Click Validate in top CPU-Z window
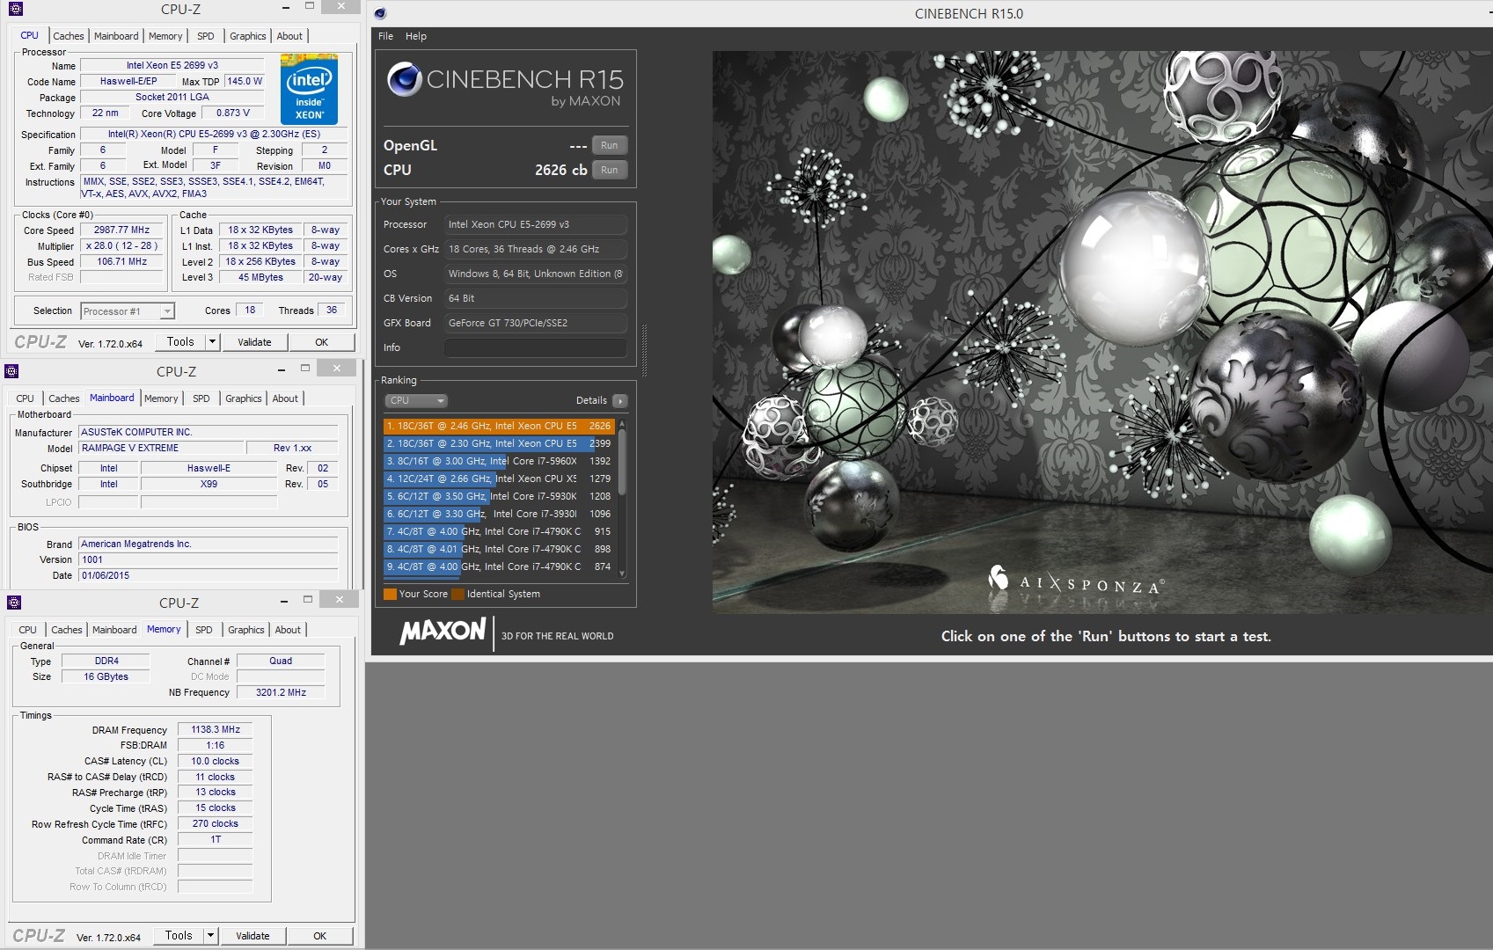Screen dimensions: 1493x950 tap(254, 342)
